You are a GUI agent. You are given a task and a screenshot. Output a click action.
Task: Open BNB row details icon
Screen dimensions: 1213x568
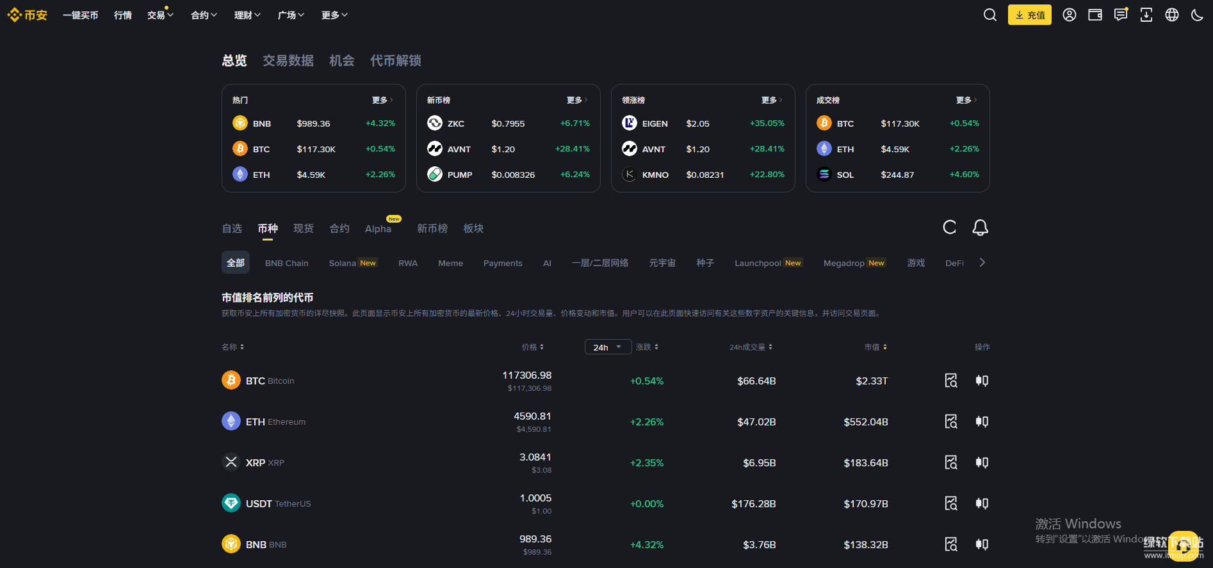pyautogui.click(x=951, y=544)
